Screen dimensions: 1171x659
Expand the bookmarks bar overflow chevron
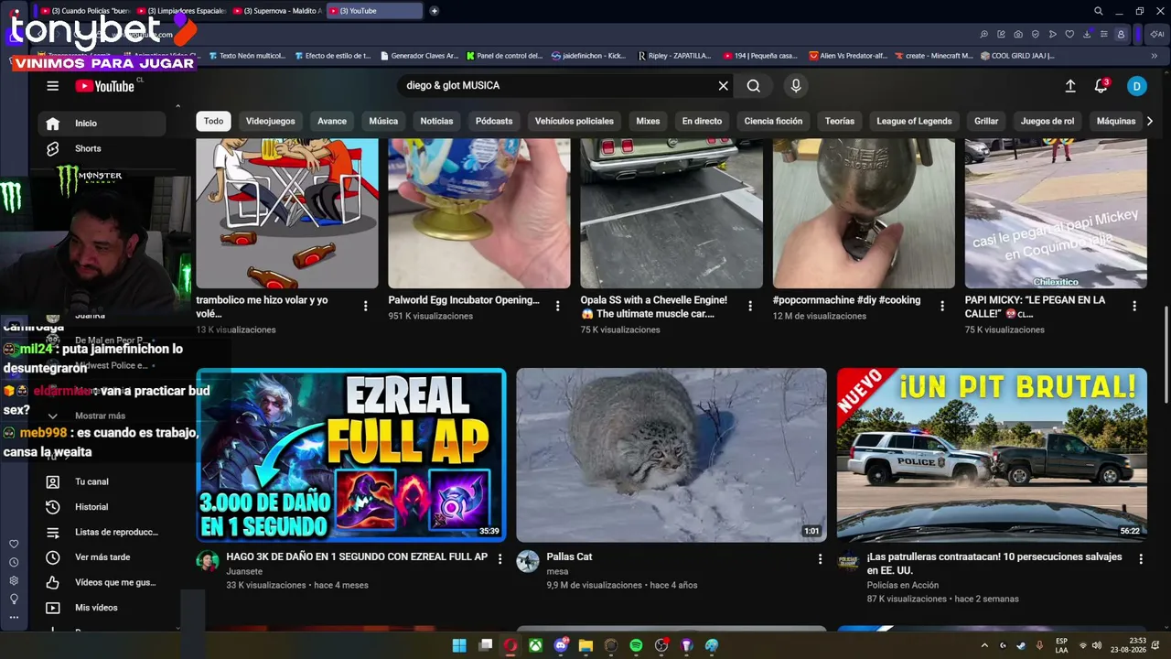click(1155, 56)
